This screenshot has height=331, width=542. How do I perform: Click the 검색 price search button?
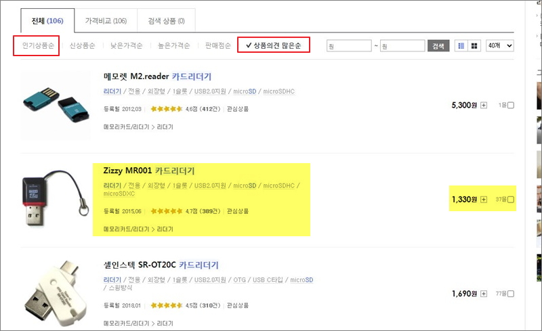(438, 45)
